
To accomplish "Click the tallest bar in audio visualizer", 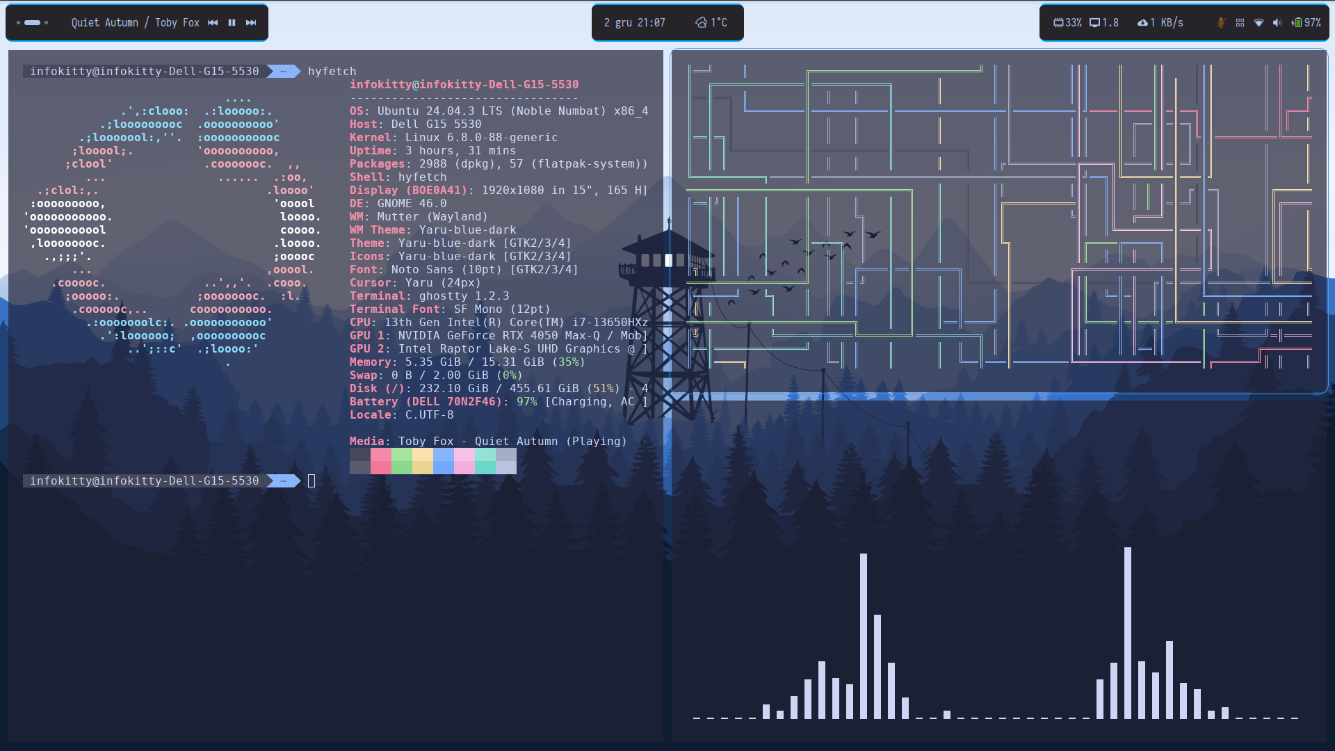I will click(1127, 632).
